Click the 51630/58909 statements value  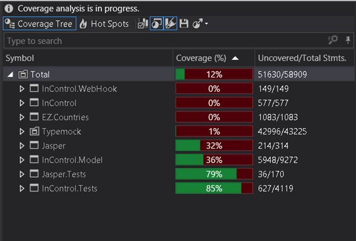click(x=282, y=74)
